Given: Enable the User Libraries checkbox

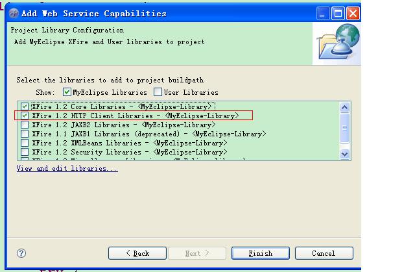Looking at the screenshot, I should click(158, 92).
